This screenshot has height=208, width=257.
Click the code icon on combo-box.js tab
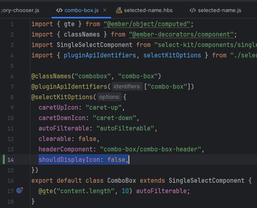point(59,10)
